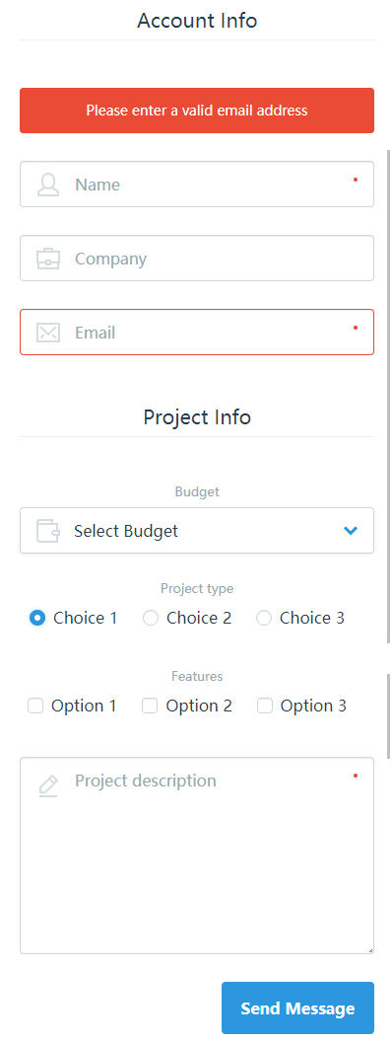Select the Choice 3 radio button
Screen dimensions: 392x1042
point(264,618)
